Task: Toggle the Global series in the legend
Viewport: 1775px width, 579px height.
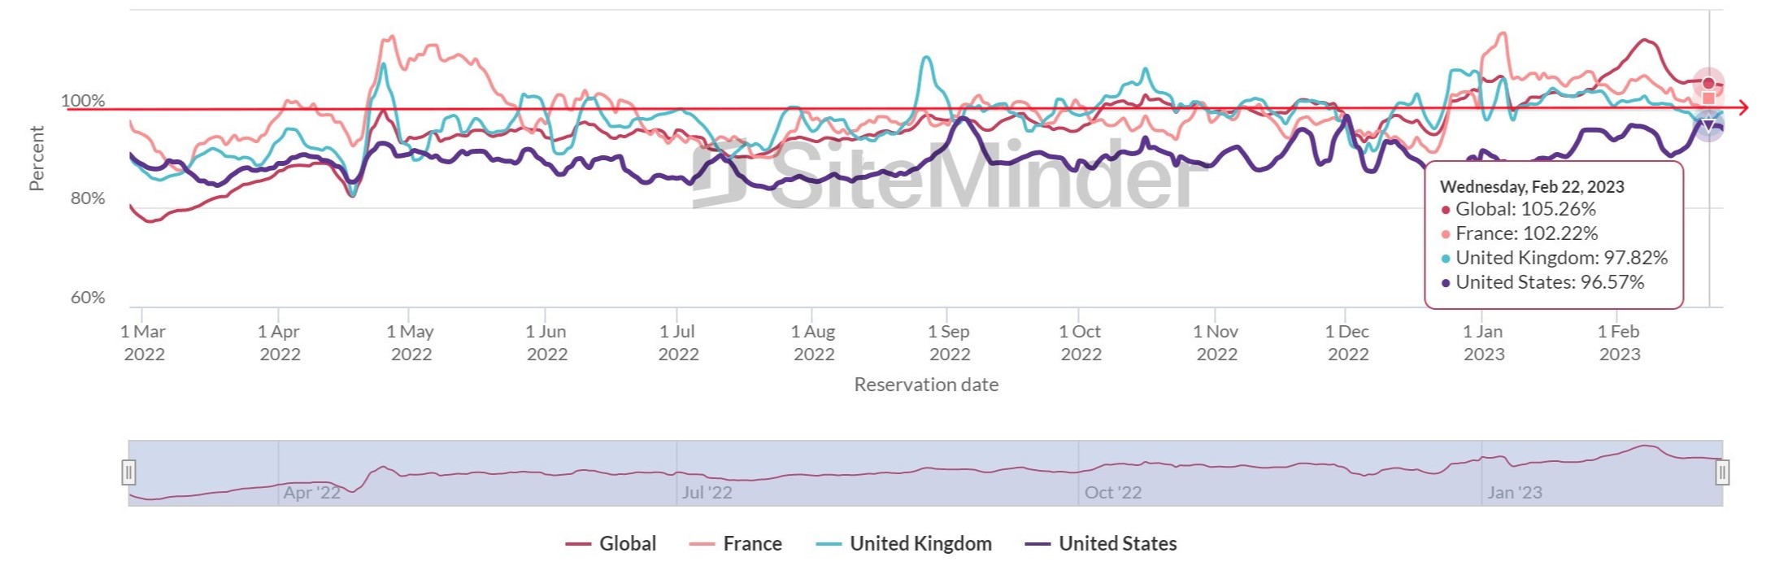Action: click(627, 544)
